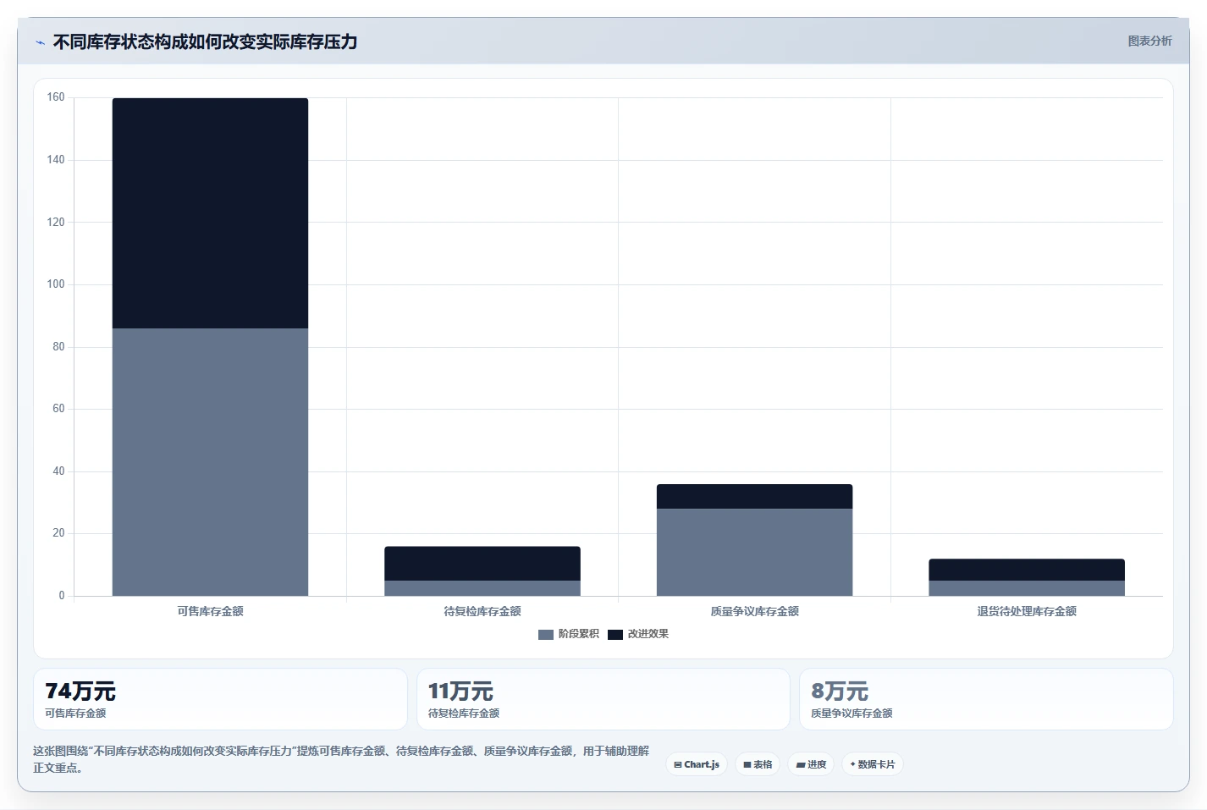Click the 11万元 data card value
The height and width of the screenshot is (810, 1207).
pos(460,692)
